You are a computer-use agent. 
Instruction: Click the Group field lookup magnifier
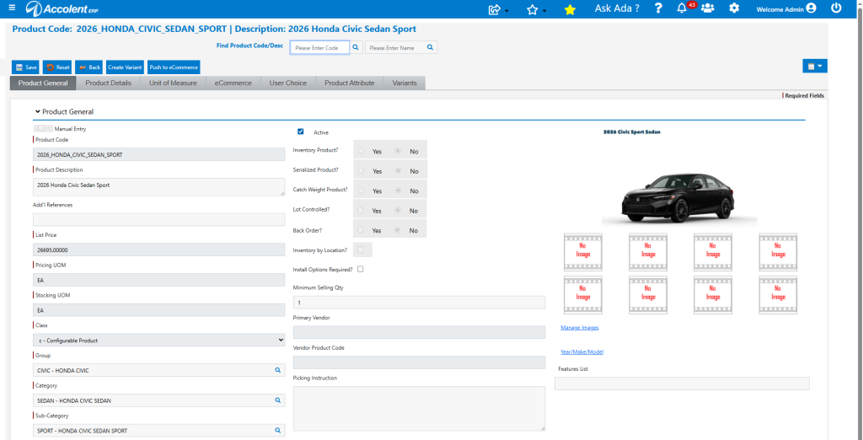click(278, 370)
